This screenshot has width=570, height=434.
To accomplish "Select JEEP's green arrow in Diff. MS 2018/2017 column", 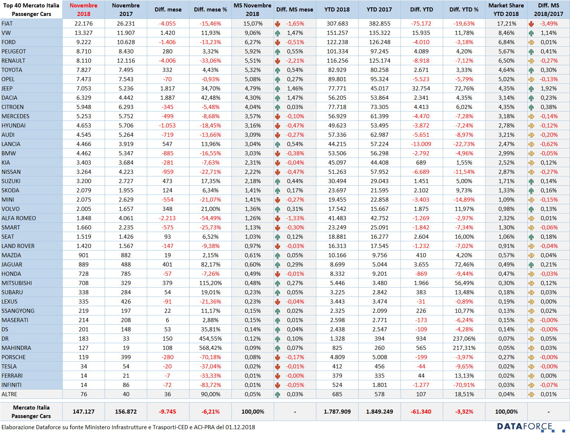I will pyautogui.click(x=531, y=89).
